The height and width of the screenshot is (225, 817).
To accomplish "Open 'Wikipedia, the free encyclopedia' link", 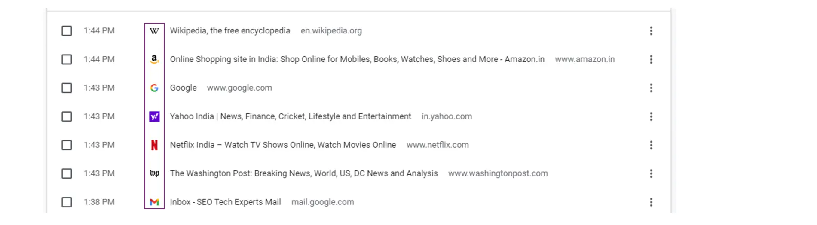I will [x=230, y=31].
